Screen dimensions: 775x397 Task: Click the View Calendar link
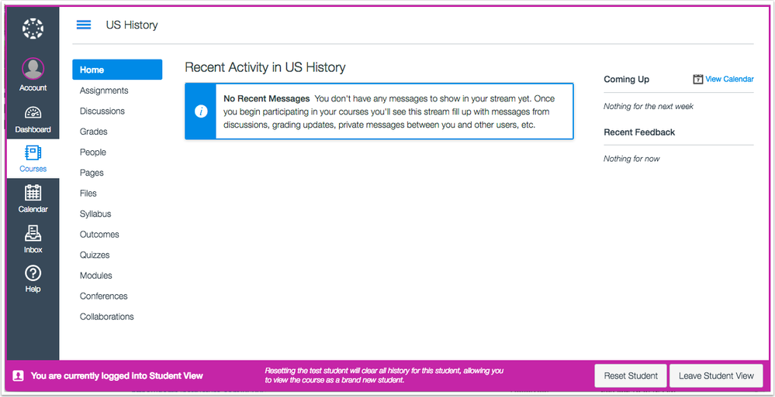click(x=728, y=79)
